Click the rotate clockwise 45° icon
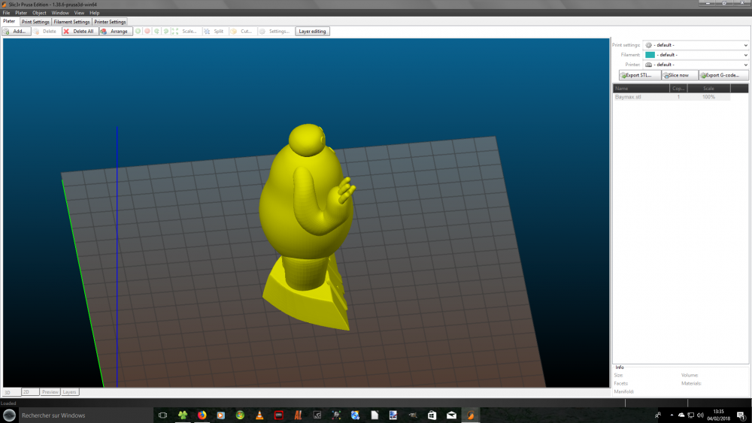752x423 pixels. click(166, 31)
